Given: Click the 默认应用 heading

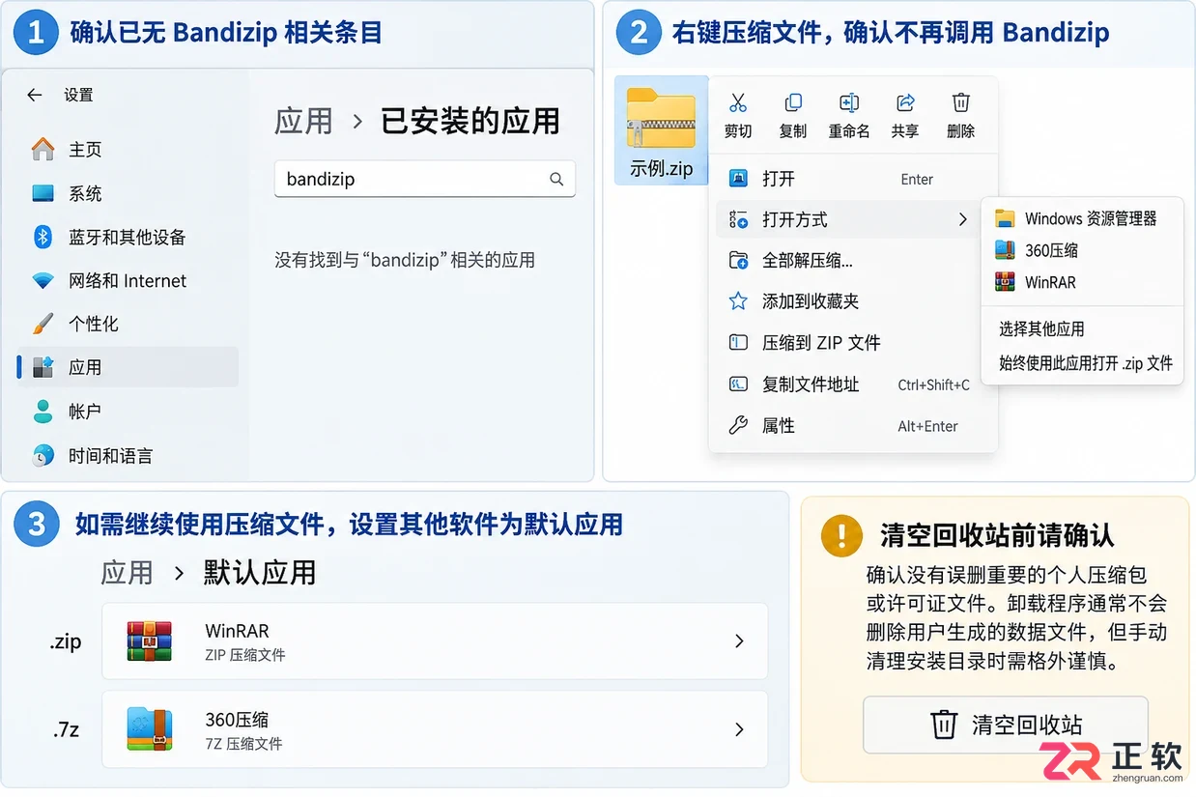Looking at the screenshot, I should point(260,573).
